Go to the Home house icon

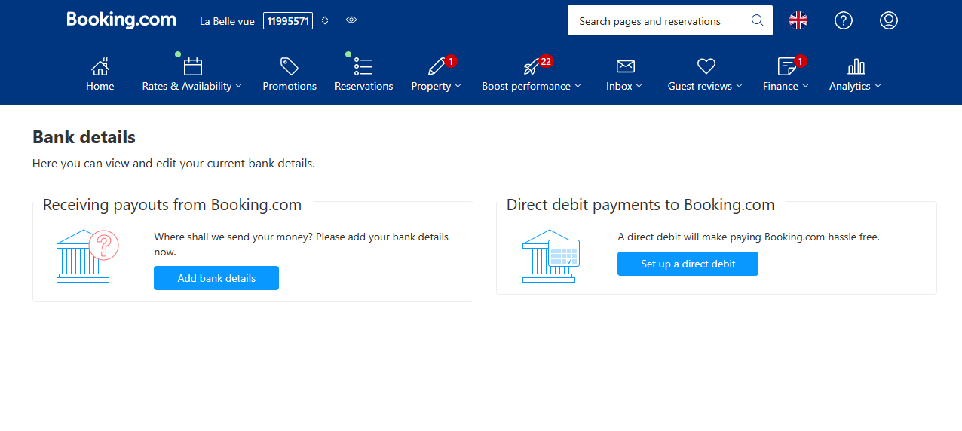pyautogui.click(x=100, y=66)
